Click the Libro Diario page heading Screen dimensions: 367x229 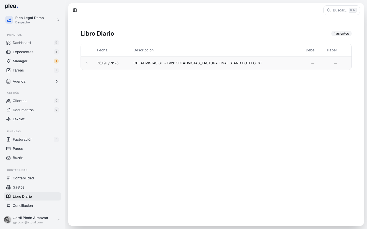(x=97, y=34)
